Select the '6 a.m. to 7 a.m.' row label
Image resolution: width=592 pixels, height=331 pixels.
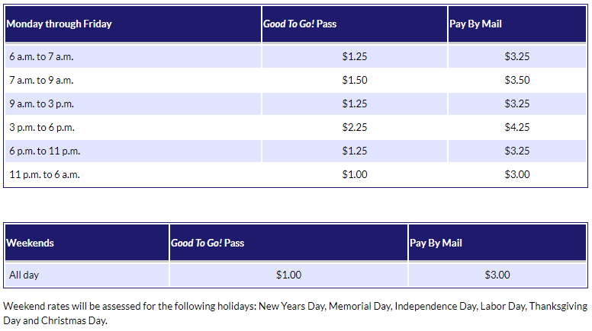(41, 56)
